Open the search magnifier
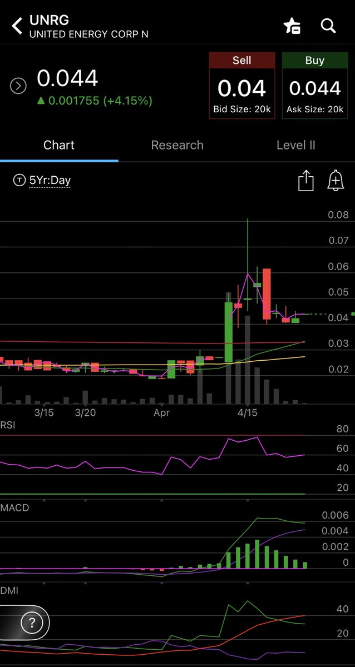Screen dimensions: 355x667 coord(328,26)
